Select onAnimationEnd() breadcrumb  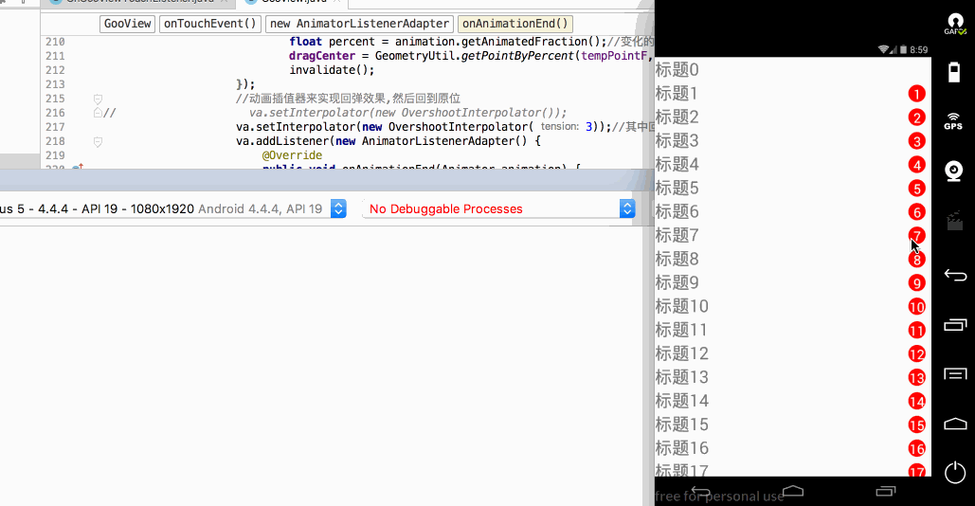(x=515, y=24)
